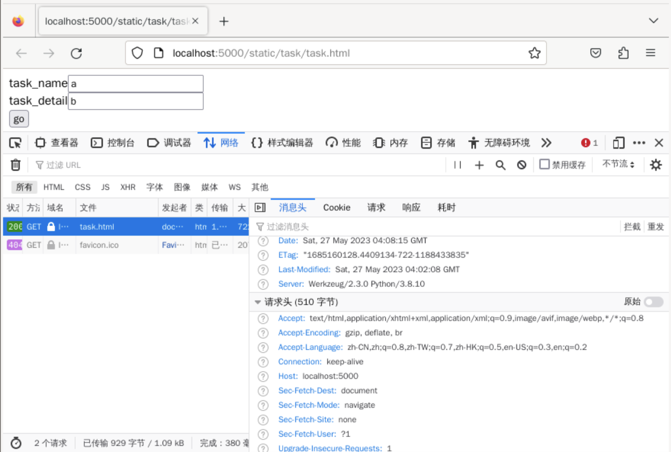Screen dimensions: 671x452
Task: Filter requests by HTML
Action: 54,187
